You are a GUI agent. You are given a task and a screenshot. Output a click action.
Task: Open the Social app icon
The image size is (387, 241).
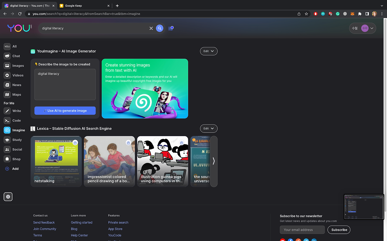click(7, 149)
